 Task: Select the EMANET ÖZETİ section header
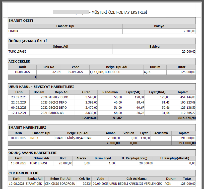(x=21, y=21)
